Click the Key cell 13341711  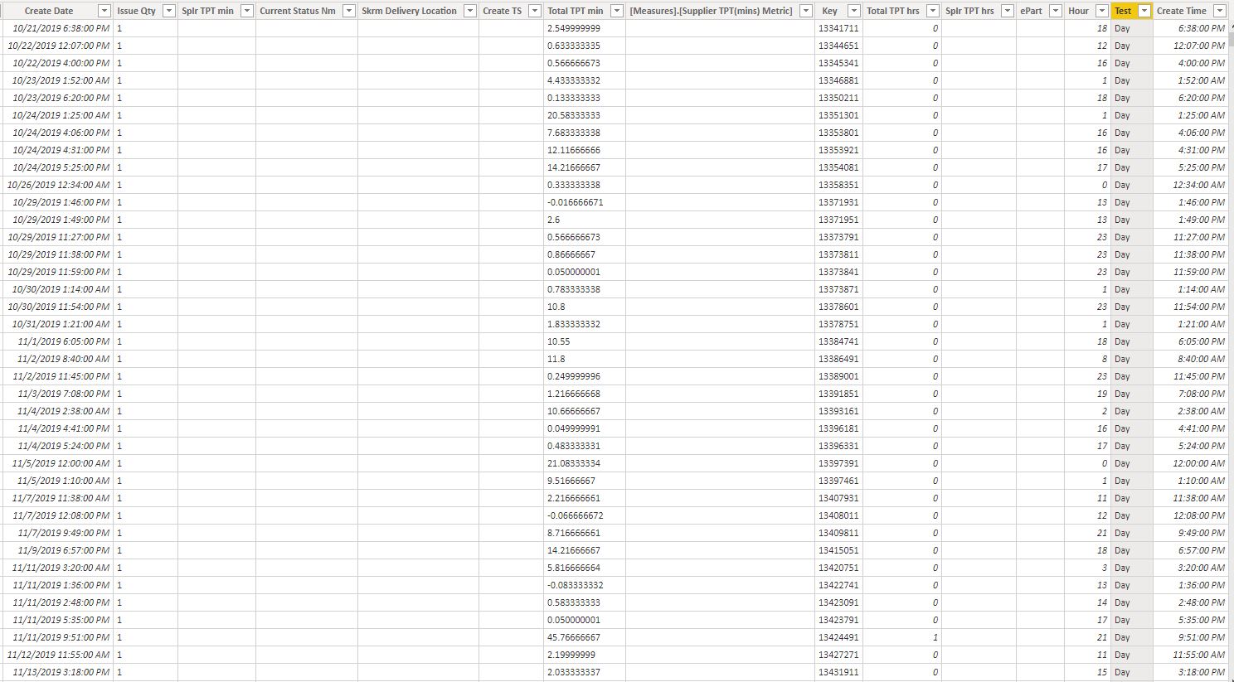point(838,28)
